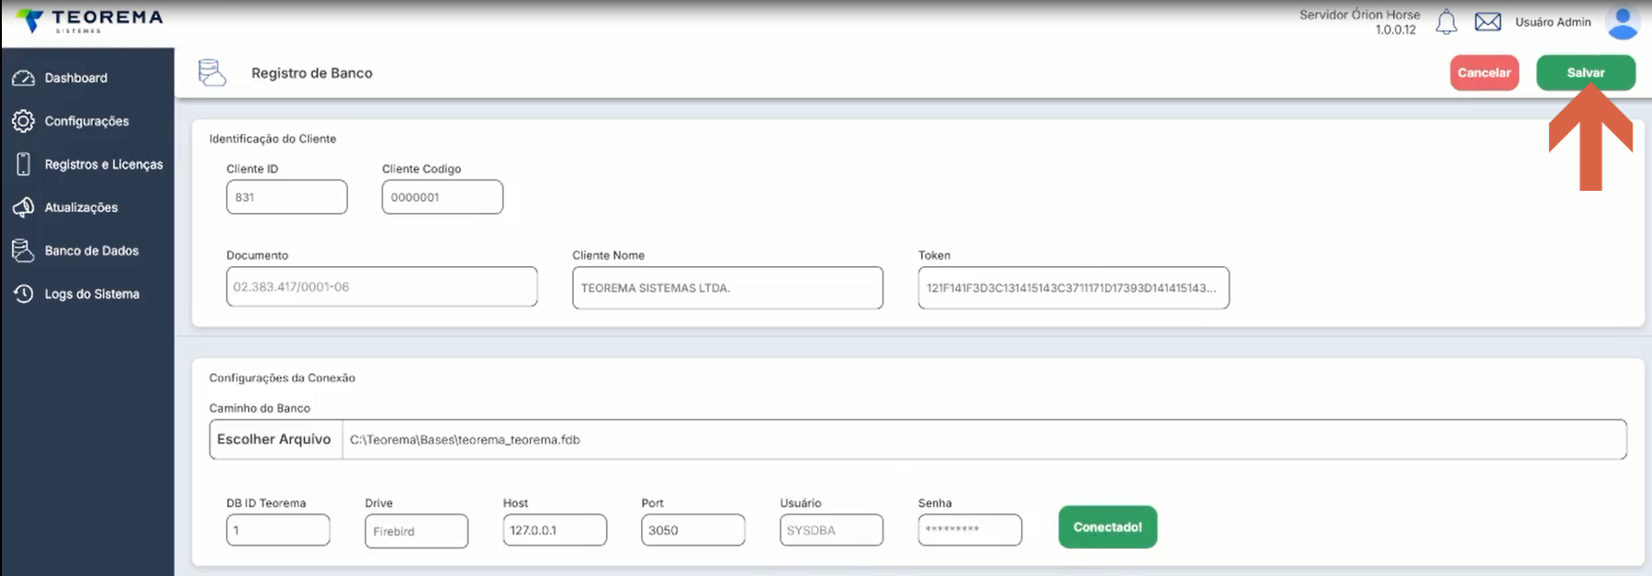1652x576 pixels.
Task: Click the Cancelar button
Action: pyautogui.click(x=1484, y=72)
